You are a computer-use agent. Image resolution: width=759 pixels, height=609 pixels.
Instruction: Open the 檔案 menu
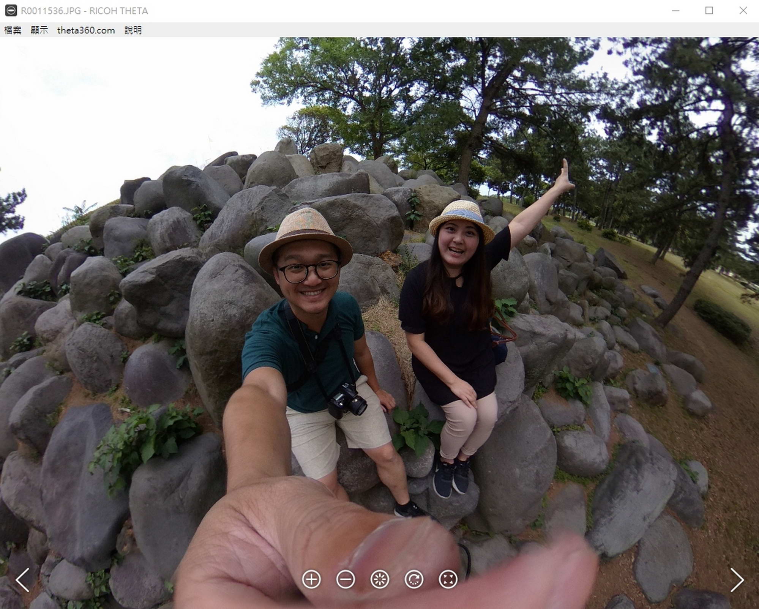point(13,30)
